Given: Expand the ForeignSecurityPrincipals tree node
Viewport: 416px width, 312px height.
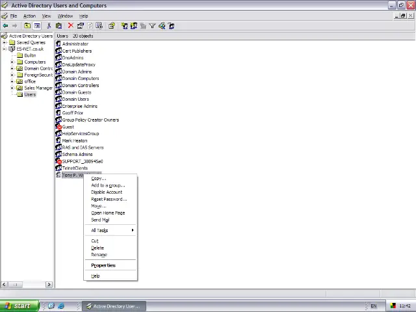Looking at the screenshot, I should pyautogui.click(x=12, y=75).
